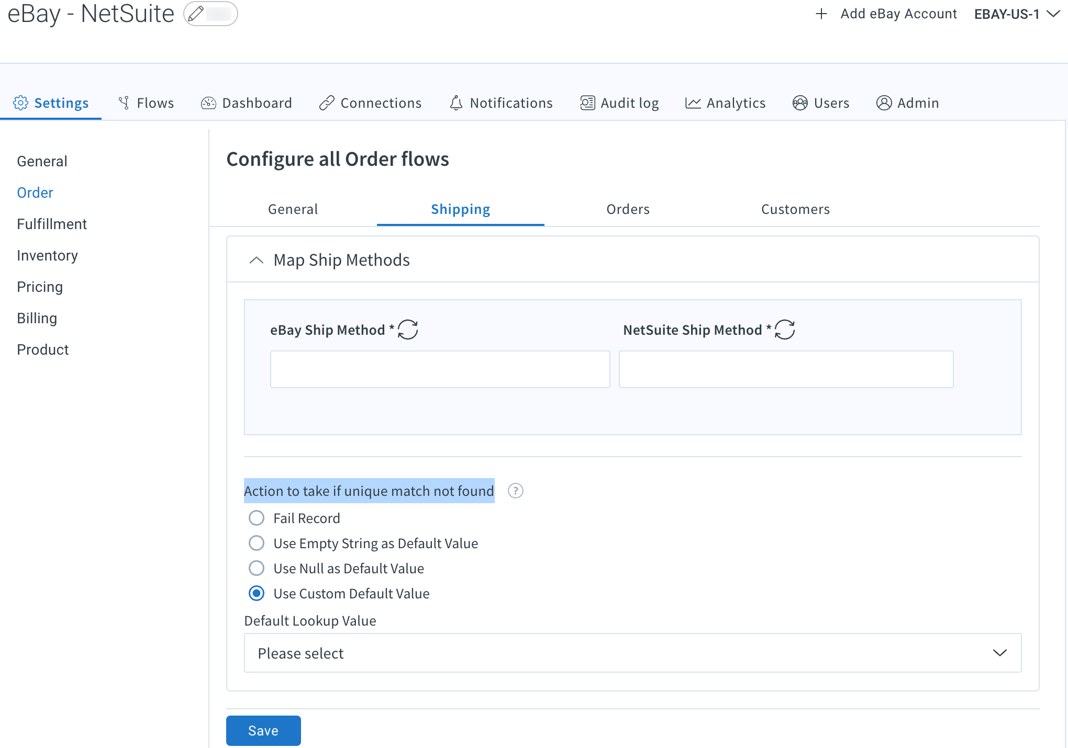Viewport: 1068px width, 748px height.
Task: Click the Configure all Order flows heading
Action: coord(338,159)
